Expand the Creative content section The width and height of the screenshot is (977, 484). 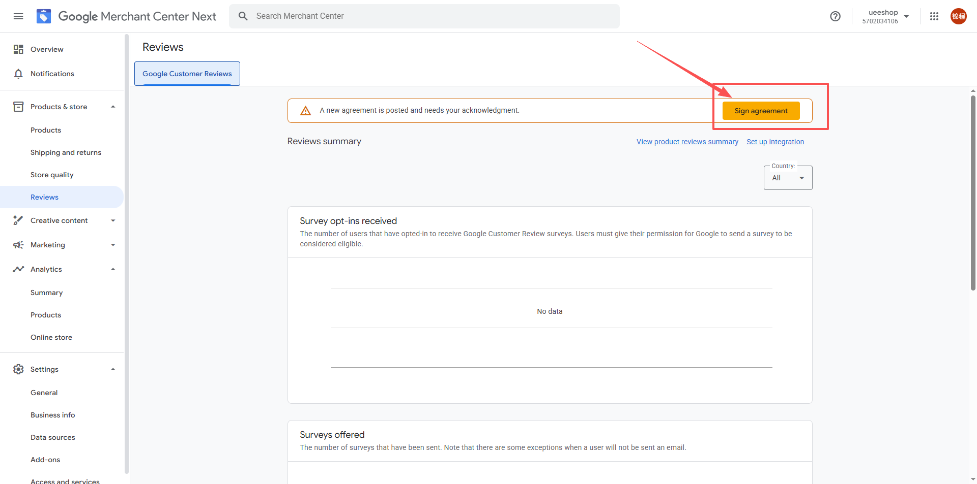[113, 220]
